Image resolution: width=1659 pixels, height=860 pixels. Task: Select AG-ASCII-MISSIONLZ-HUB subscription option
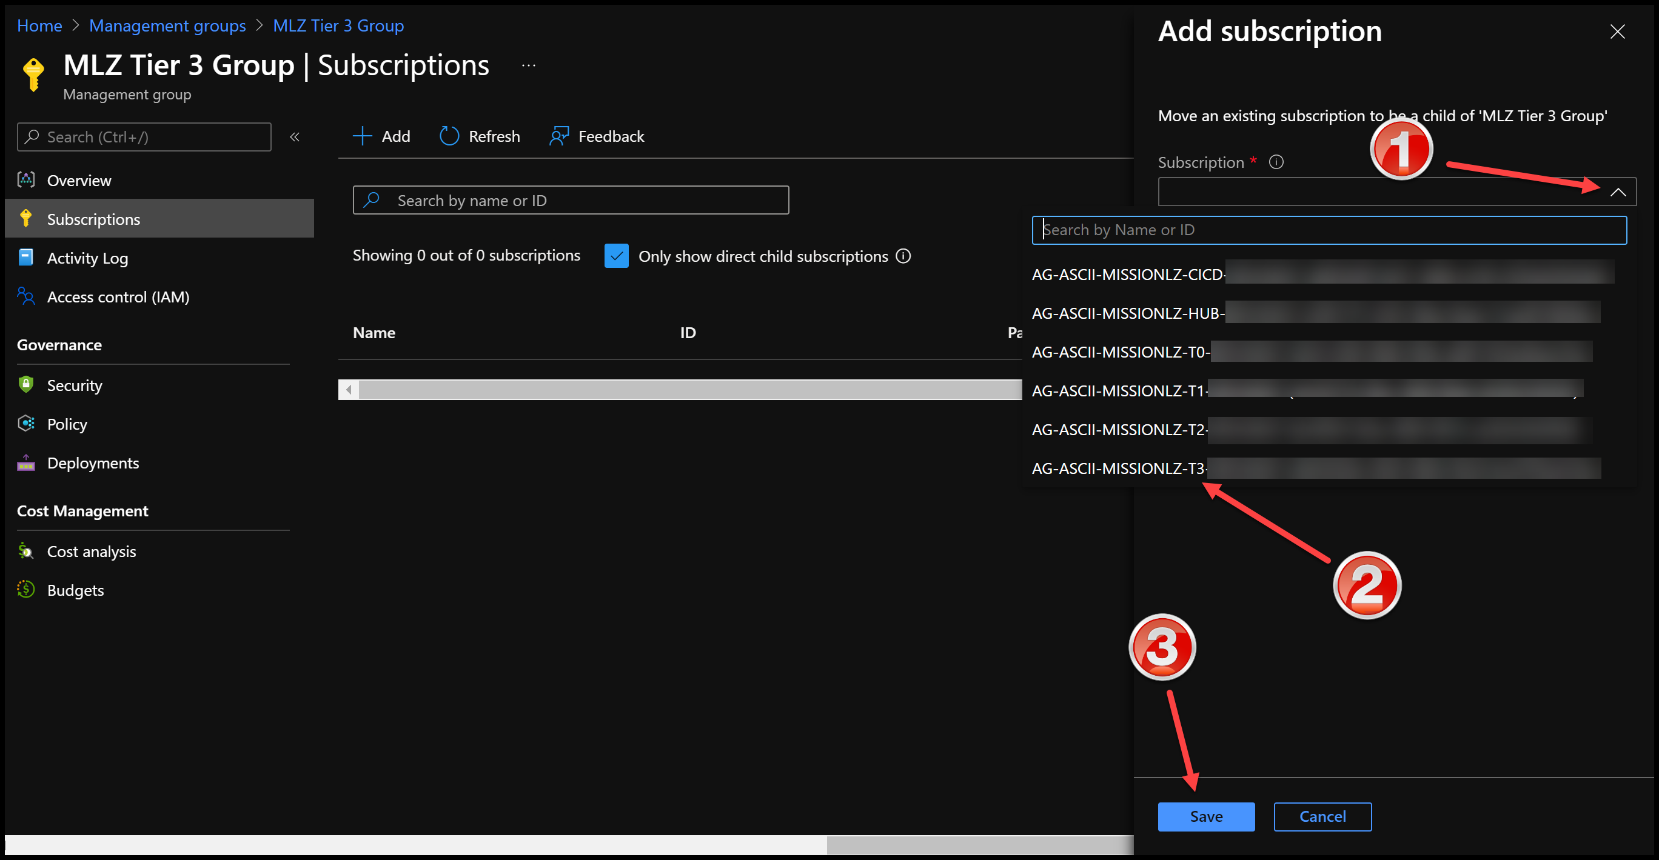[x=1329, y=313]
